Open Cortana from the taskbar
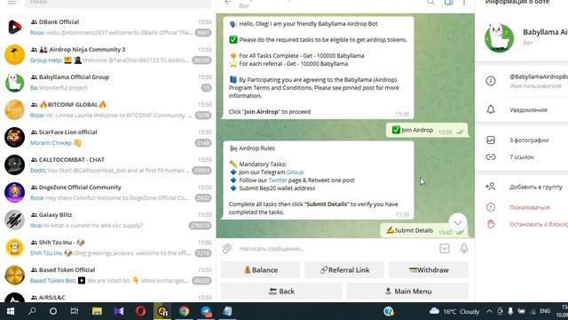This screenshot has width=568, height=320. pos(53,311)
